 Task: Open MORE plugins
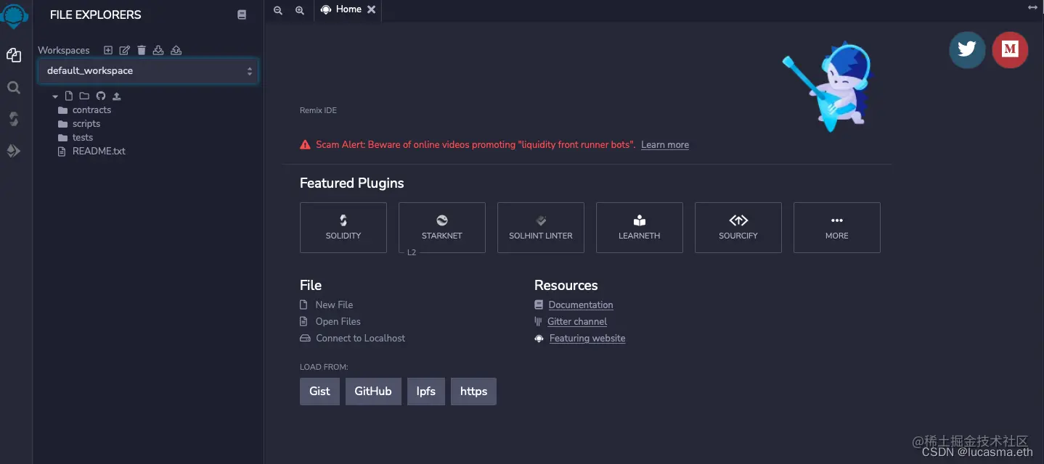click(837, 228)
